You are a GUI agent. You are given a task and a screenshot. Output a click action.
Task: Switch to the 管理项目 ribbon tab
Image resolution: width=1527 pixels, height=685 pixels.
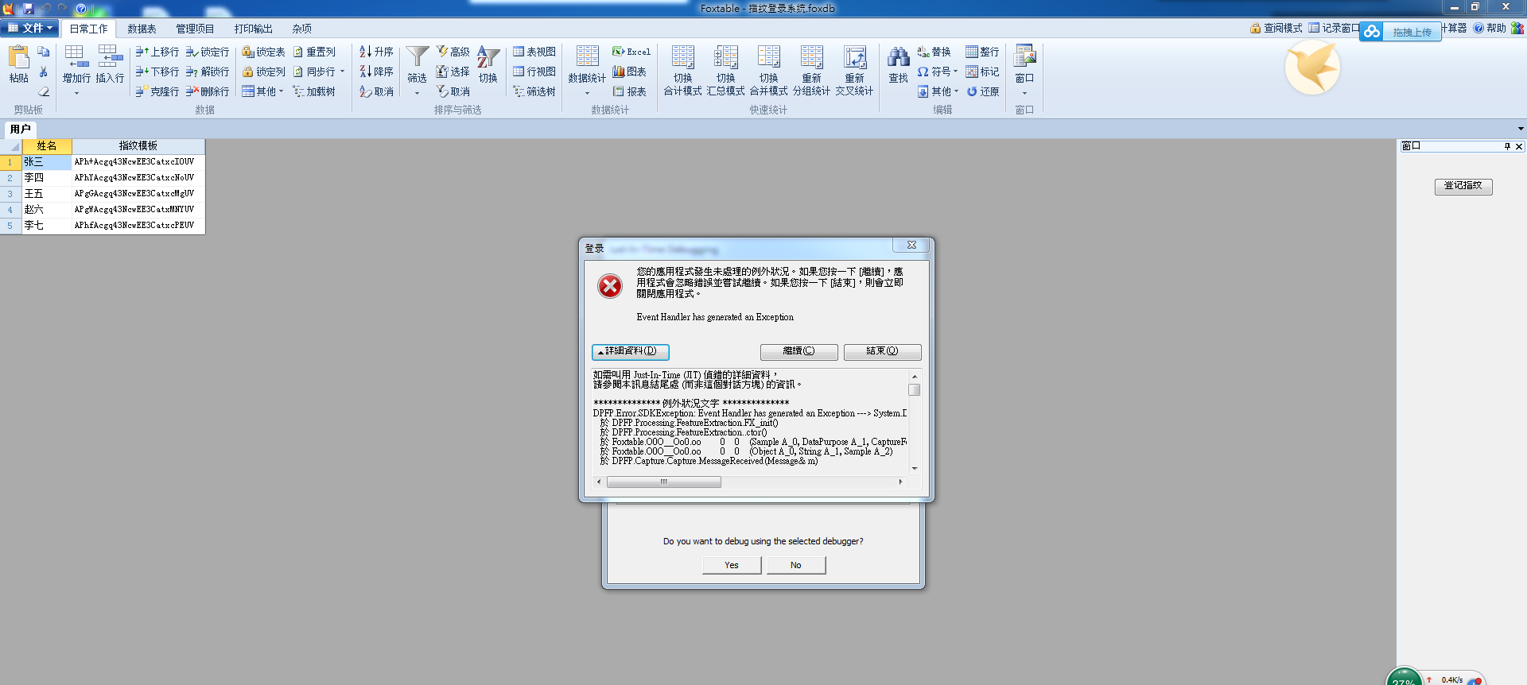click(x=195, y=29)
